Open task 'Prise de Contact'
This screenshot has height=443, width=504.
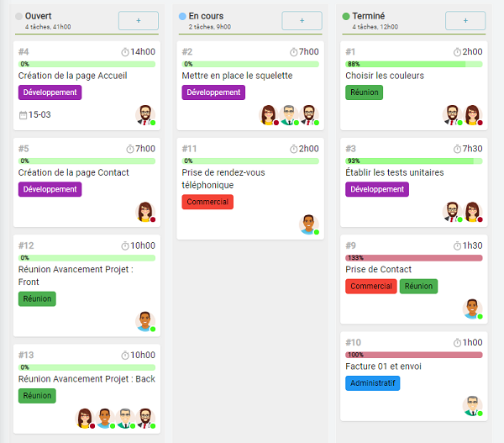coord(378,270)
